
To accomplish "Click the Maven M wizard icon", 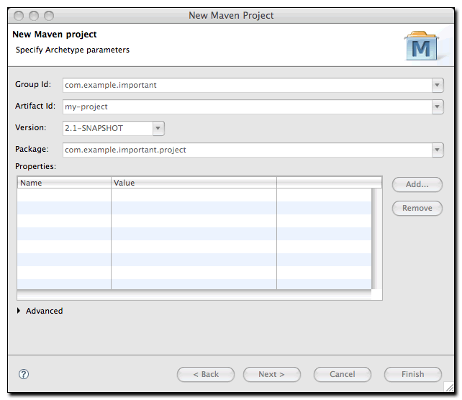I will tap(421, 45).
